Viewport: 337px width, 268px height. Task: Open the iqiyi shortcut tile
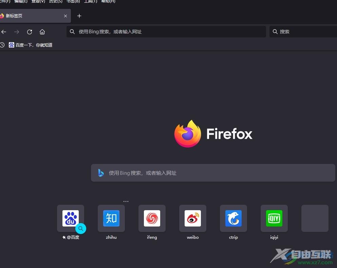(x=274, y=218)
